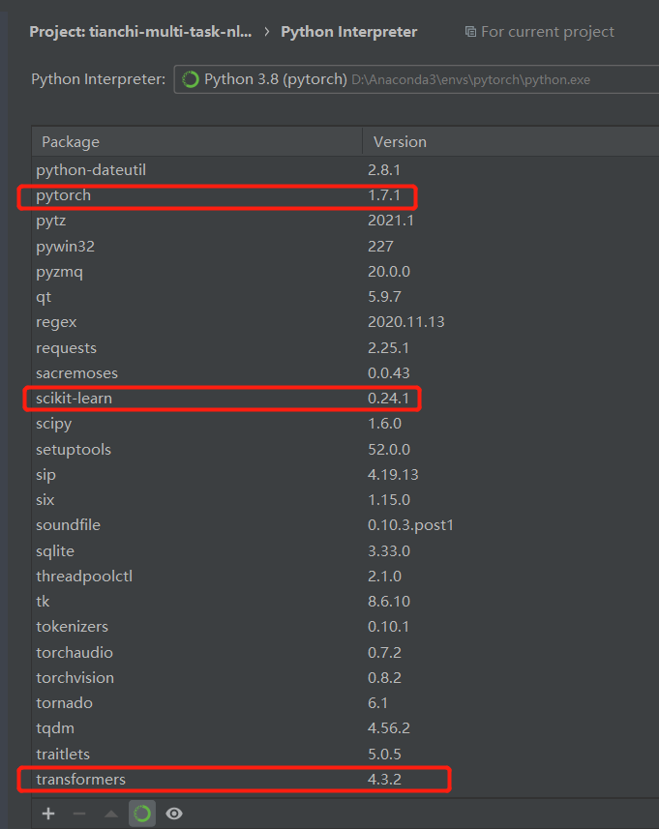
Task: Toggle the Conda package manager icon
Action: (x=141, y=814)
